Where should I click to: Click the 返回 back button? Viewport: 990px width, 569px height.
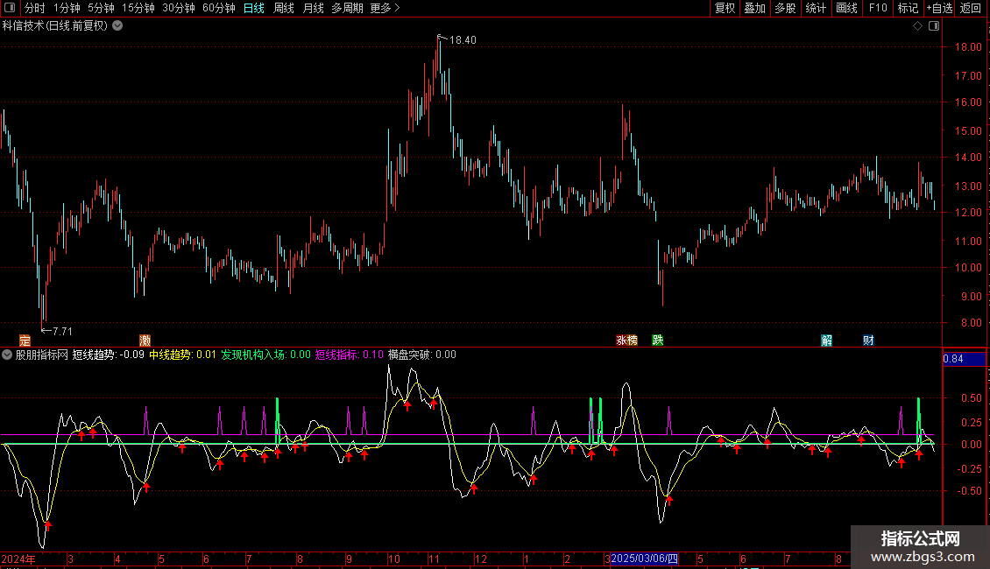point(971,8)
